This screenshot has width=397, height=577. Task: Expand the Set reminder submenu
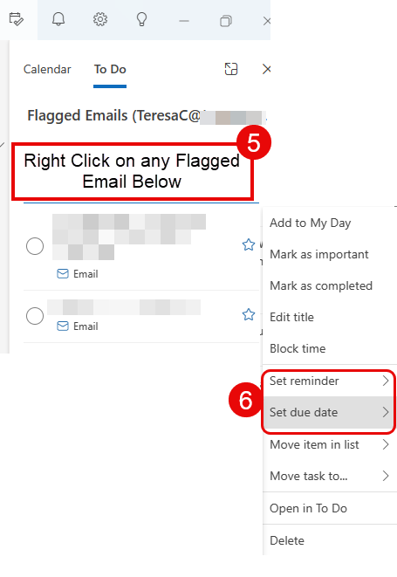(x=330, y=381)
